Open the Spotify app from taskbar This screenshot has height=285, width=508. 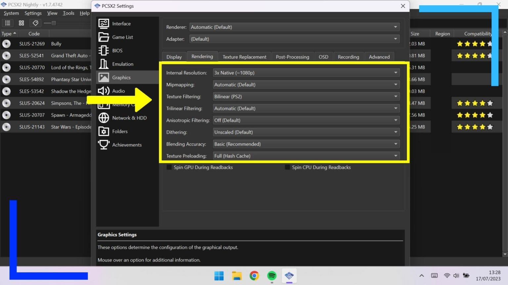click(272, 276)
